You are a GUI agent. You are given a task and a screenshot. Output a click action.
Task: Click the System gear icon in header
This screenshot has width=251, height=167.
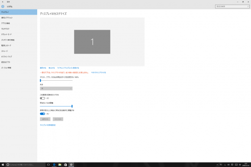[3, 6]
